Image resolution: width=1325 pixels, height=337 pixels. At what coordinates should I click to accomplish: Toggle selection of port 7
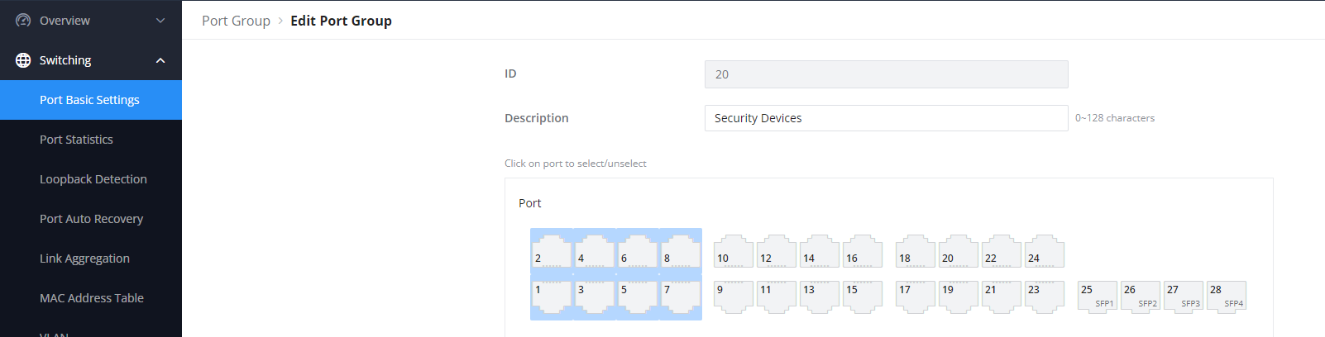click(x=681, y=297)
